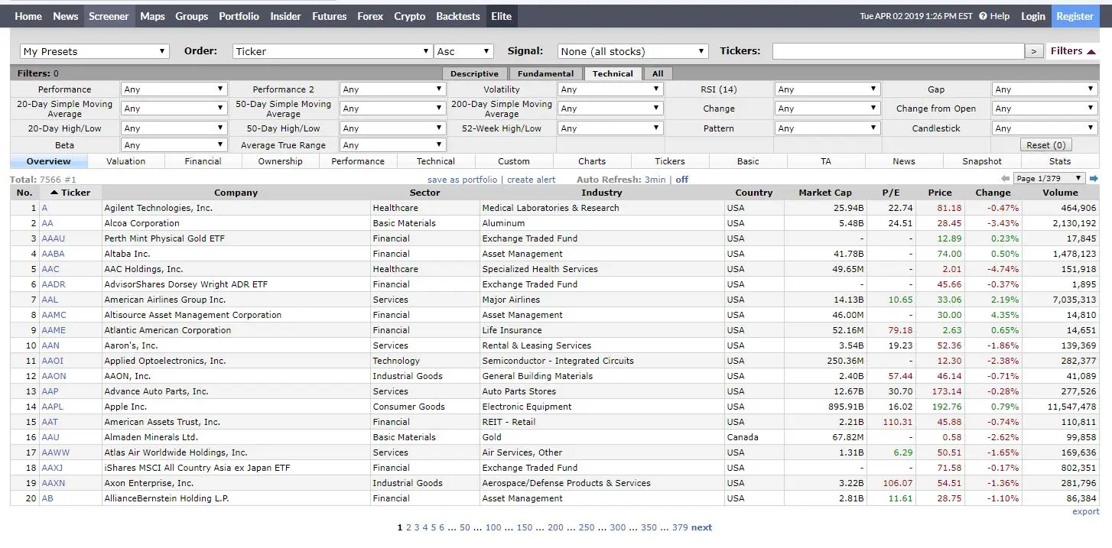
Task: Open Page 1/379 selector dropdown
Action: pos(1049,178)
